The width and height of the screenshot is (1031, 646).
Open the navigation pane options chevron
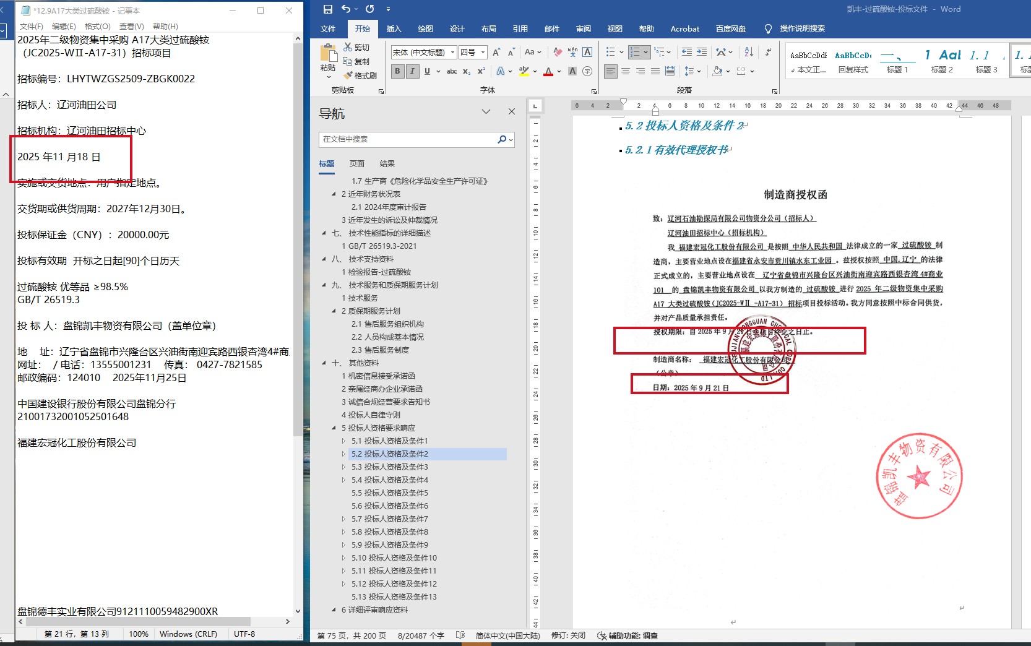486,112
